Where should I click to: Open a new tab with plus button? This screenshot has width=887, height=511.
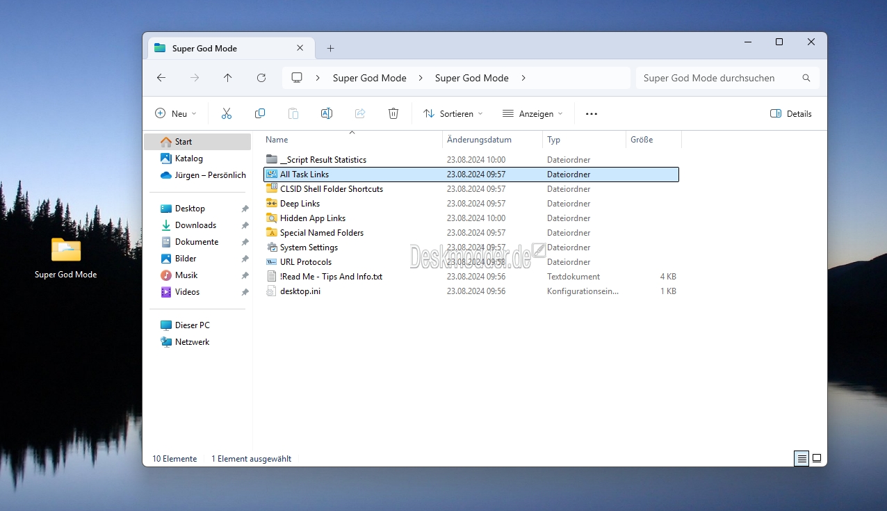[330, 48]
